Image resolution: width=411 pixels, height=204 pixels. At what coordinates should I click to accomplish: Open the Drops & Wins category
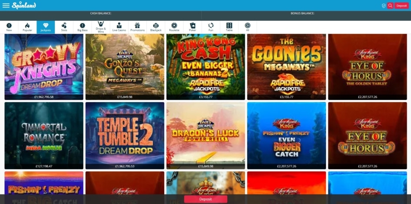(x=101, y=27)
